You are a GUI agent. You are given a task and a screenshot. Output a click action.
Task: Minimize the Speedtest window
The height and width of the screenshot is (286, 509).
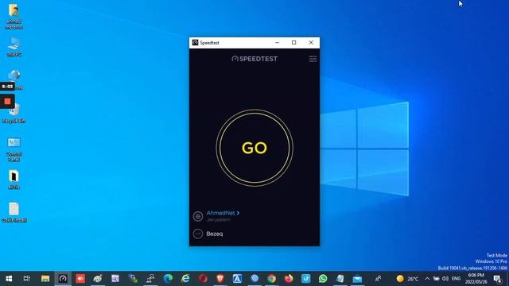point(277,42)
